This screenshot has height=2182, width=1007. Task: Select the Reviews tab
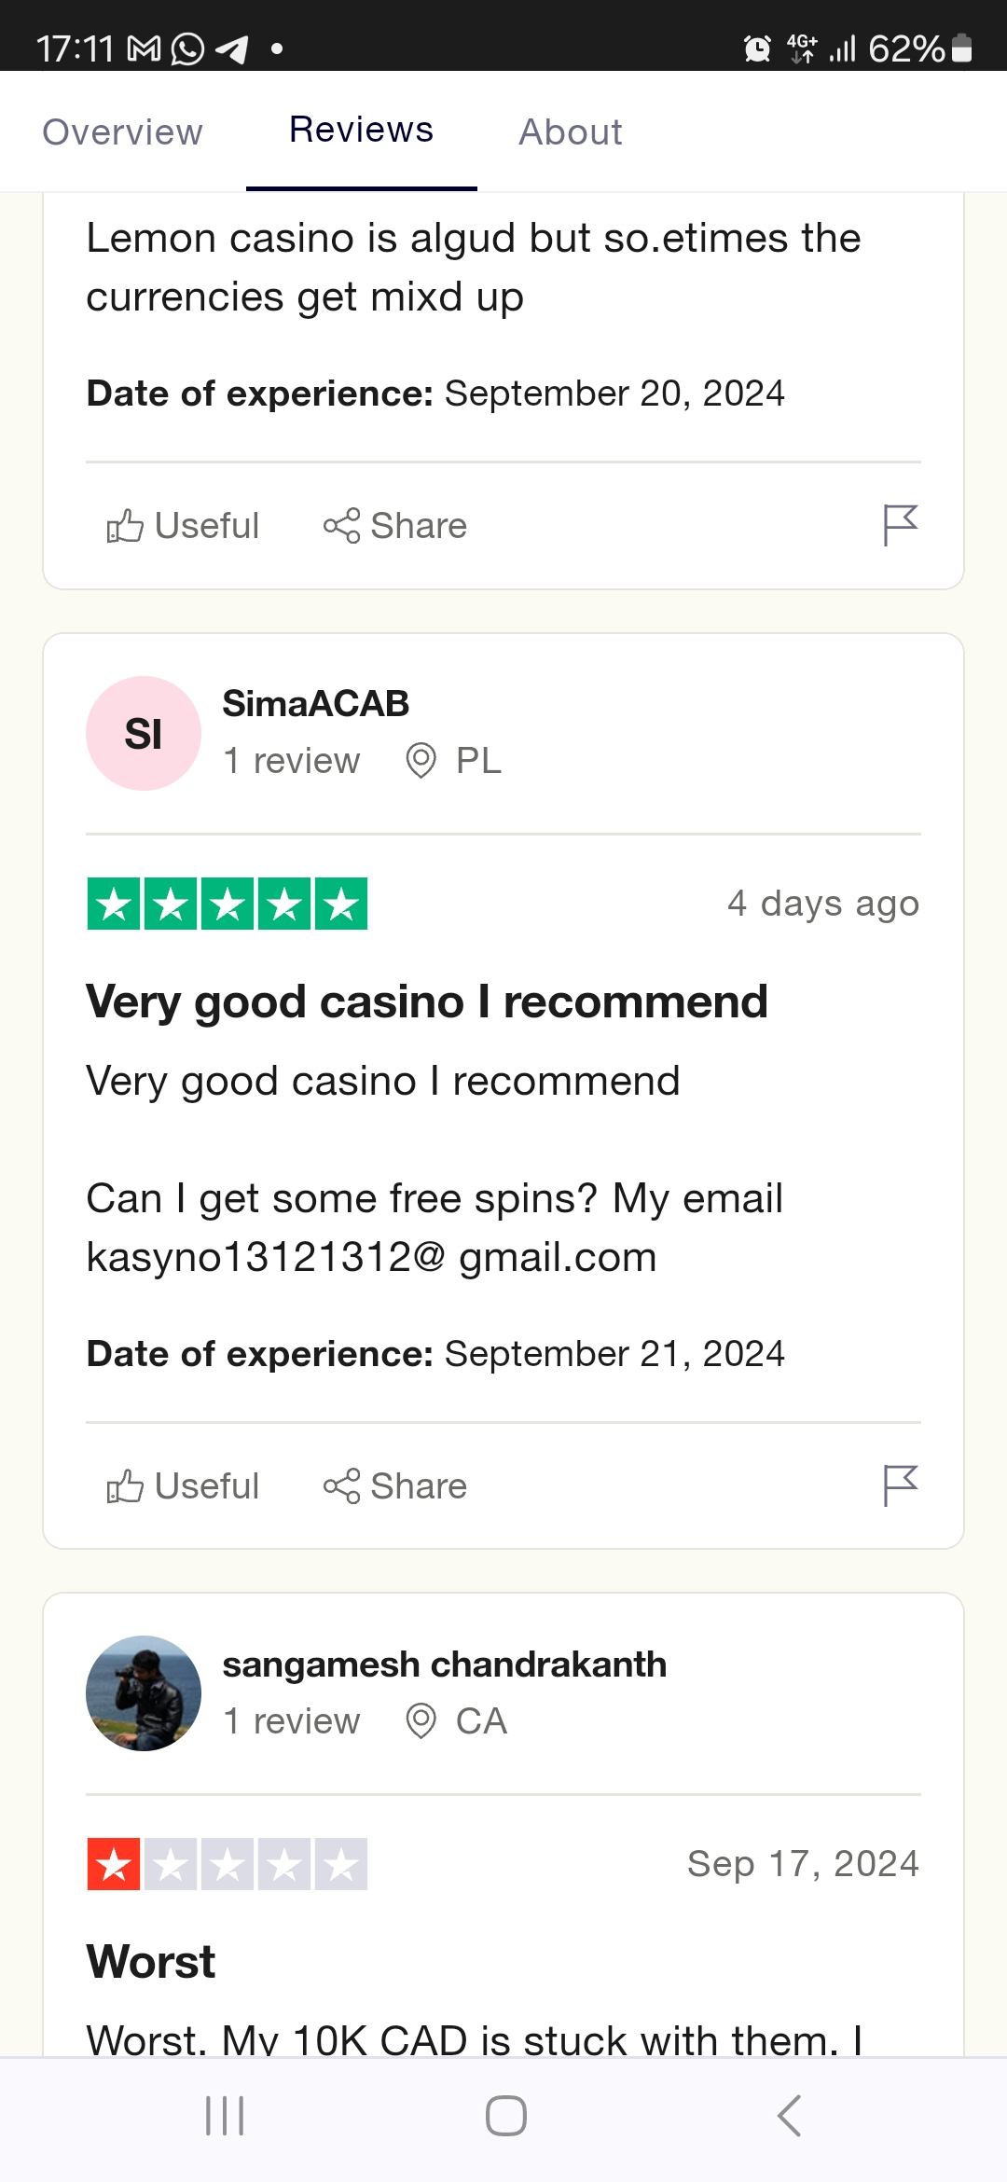[361, 131]
